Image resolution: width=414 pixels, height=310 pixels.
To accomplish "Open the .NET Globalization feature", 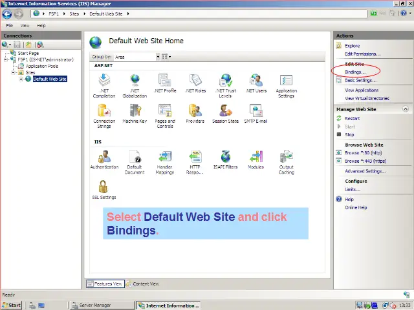I will coord(135,86).
